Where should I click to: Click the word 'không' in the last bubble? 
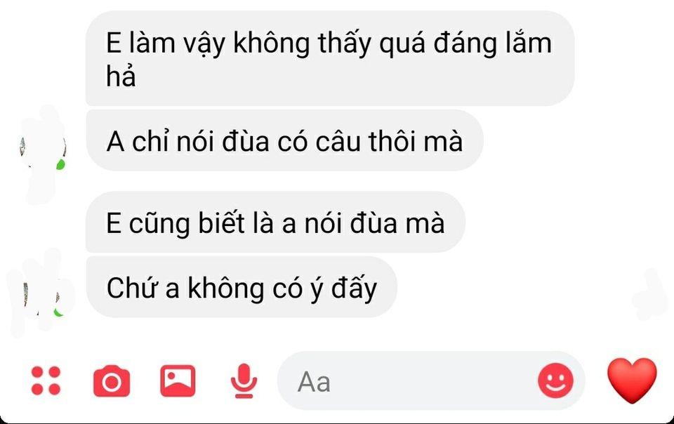click(226, 288)
